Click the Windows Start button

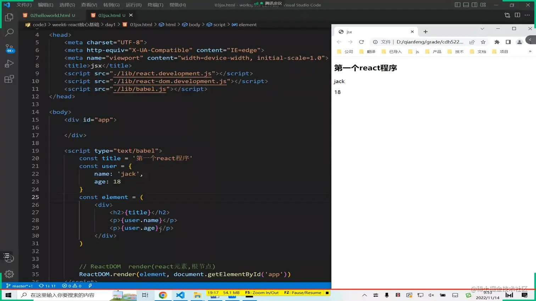click(x=8, y=295)
